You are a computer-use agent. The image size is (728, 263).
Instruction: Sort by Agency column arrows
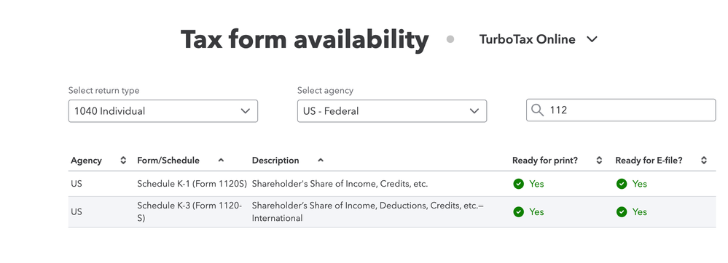123,161
